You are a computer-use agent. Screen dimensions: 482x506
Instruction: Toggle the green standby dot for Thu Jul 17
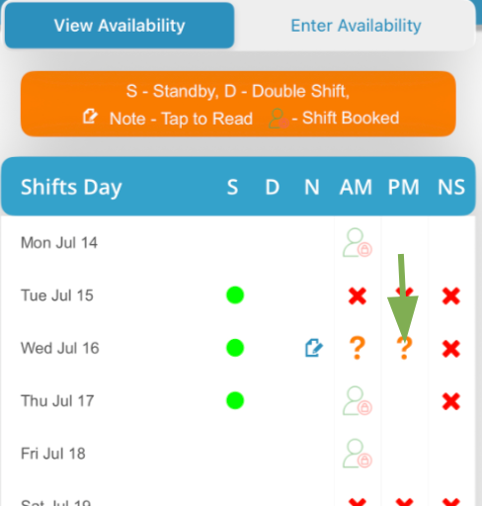(235, 400)
